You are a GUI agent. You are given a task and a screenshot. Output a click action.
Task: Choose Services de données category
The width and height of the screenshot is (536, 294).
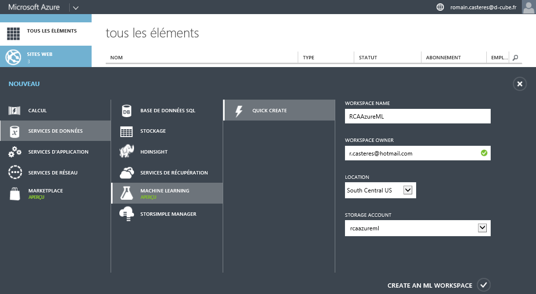56,131
